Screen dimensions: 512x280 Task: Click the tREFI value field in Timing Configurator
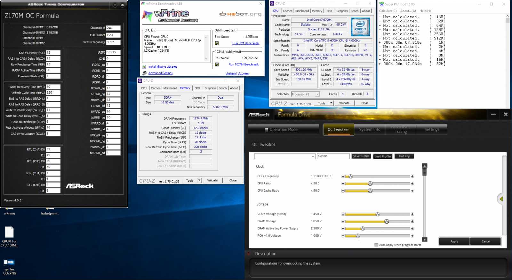(113, 52)
